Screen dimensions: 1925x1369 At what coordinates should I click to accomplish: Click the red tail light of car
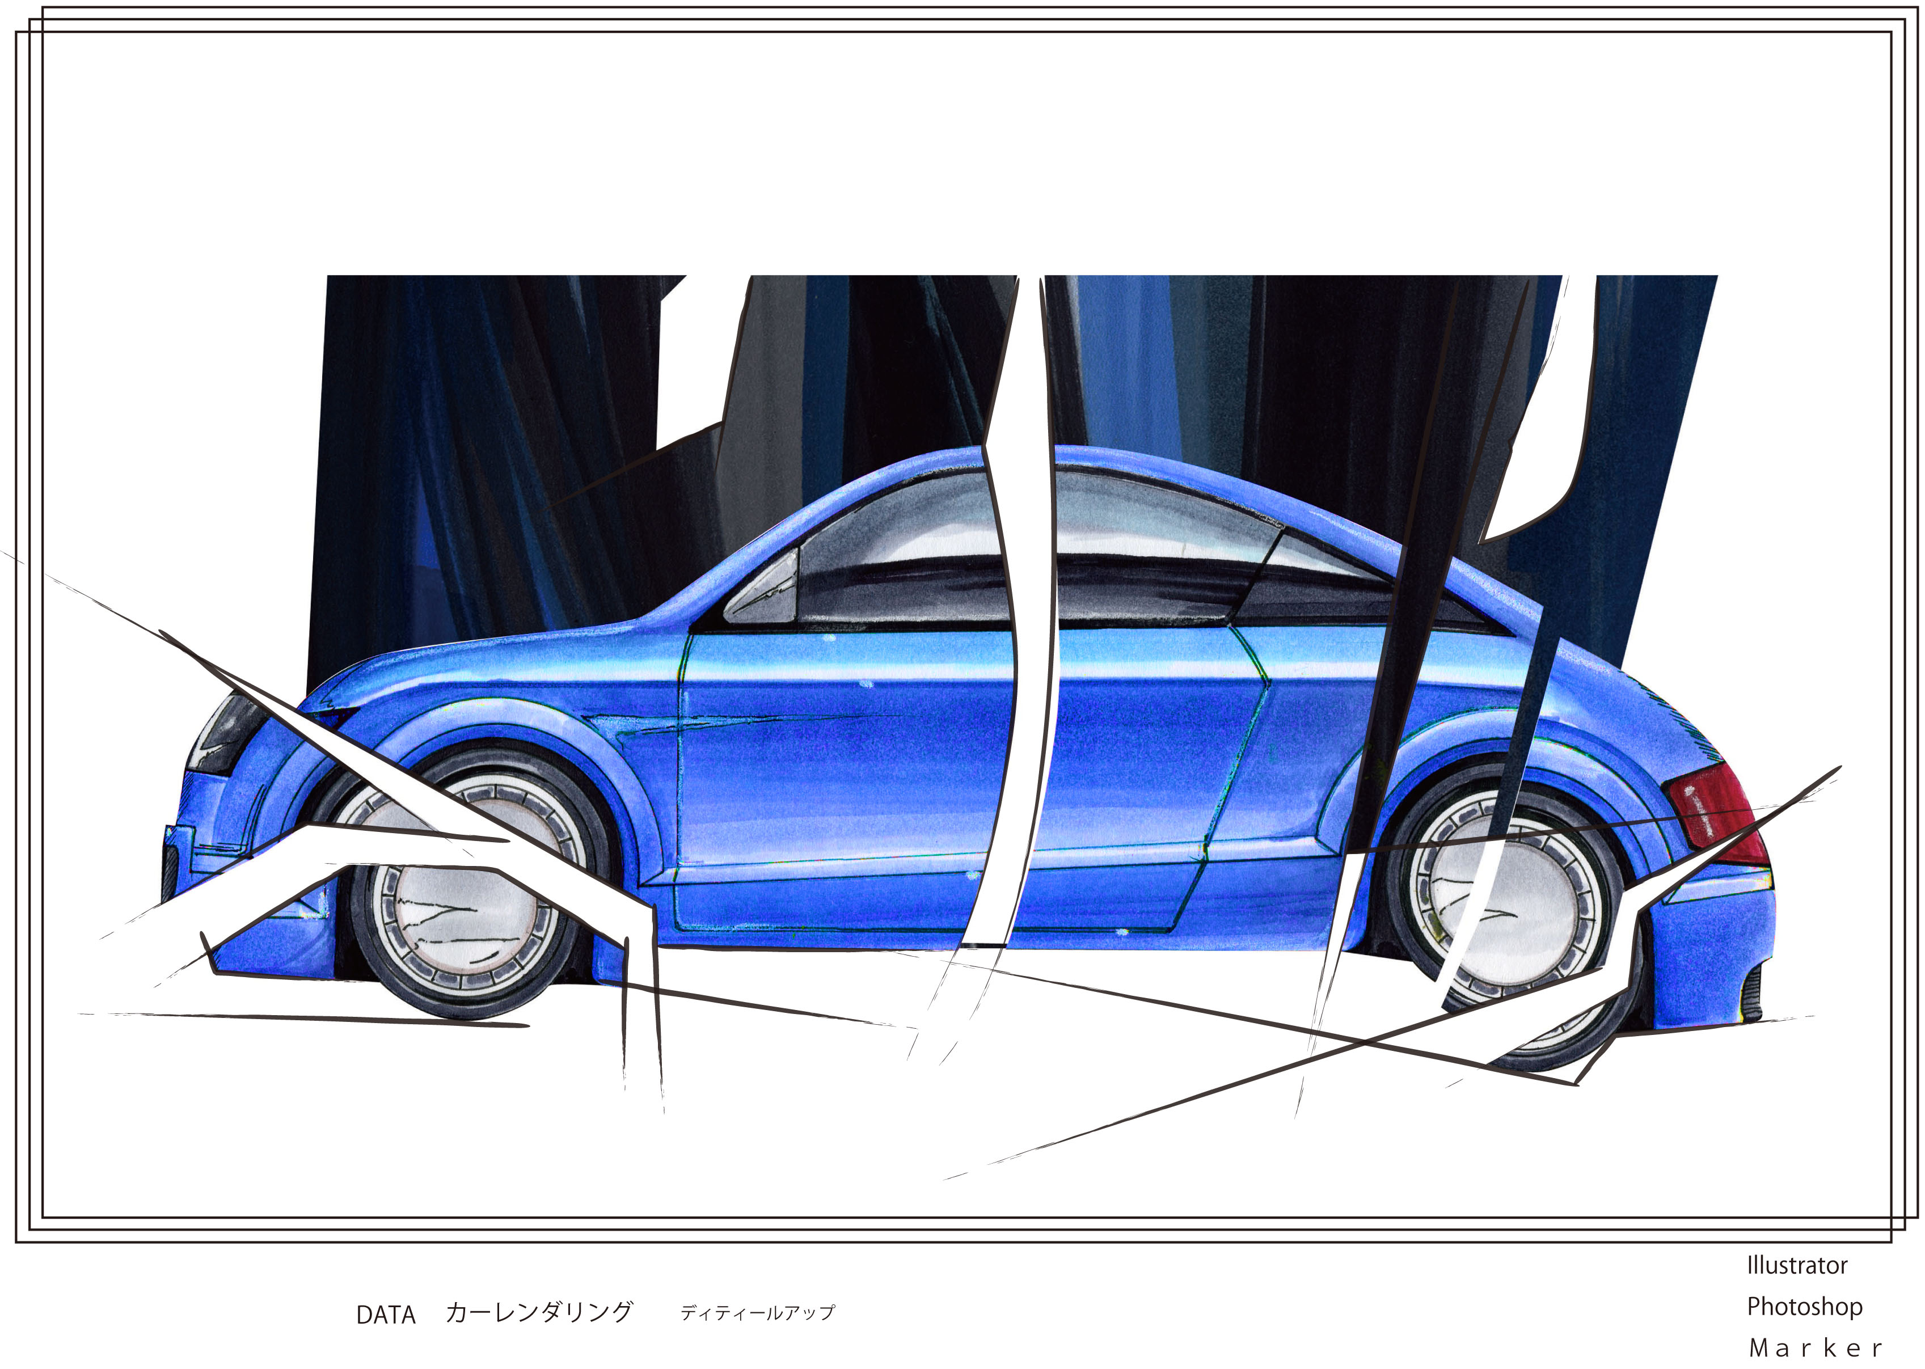1717,813
